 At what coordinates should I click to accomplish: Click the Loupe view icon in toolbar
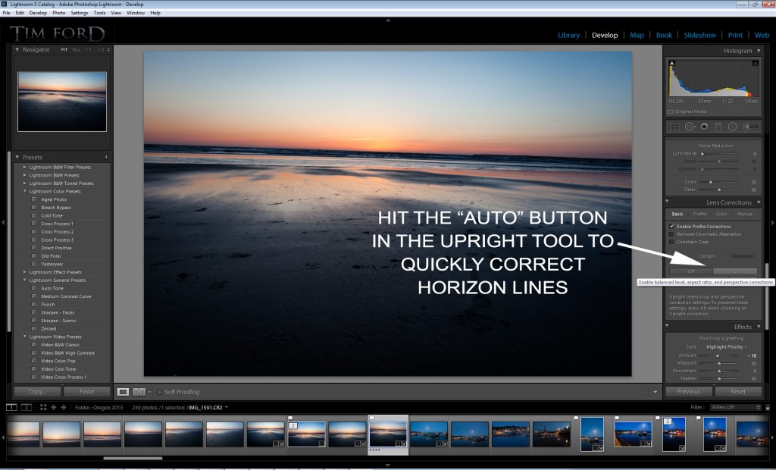tap(123, 392)
